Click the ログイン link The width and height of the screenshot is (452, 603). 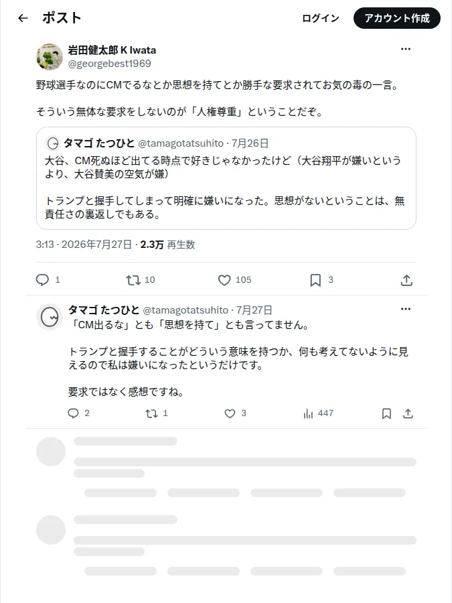point(321,18)
